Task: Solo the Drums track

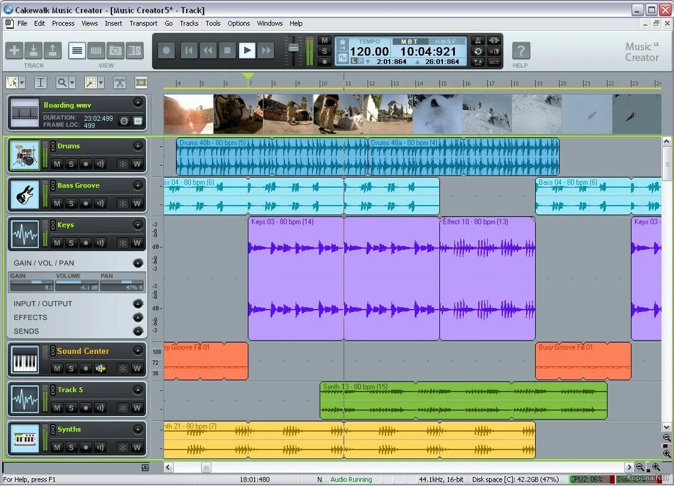Action: (x=71, y=164)
